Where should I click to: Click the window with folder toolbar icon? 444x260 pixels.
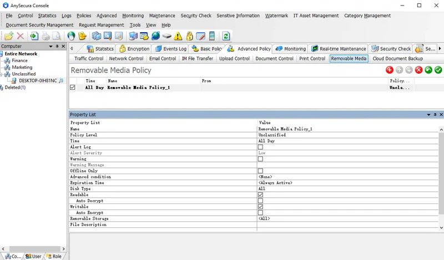pos(144,36)
